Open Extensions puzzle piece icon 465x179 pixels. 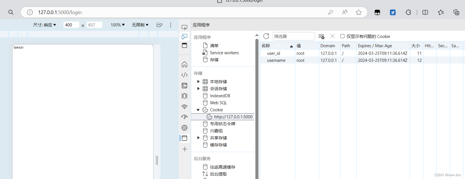[x=408, y=12]
